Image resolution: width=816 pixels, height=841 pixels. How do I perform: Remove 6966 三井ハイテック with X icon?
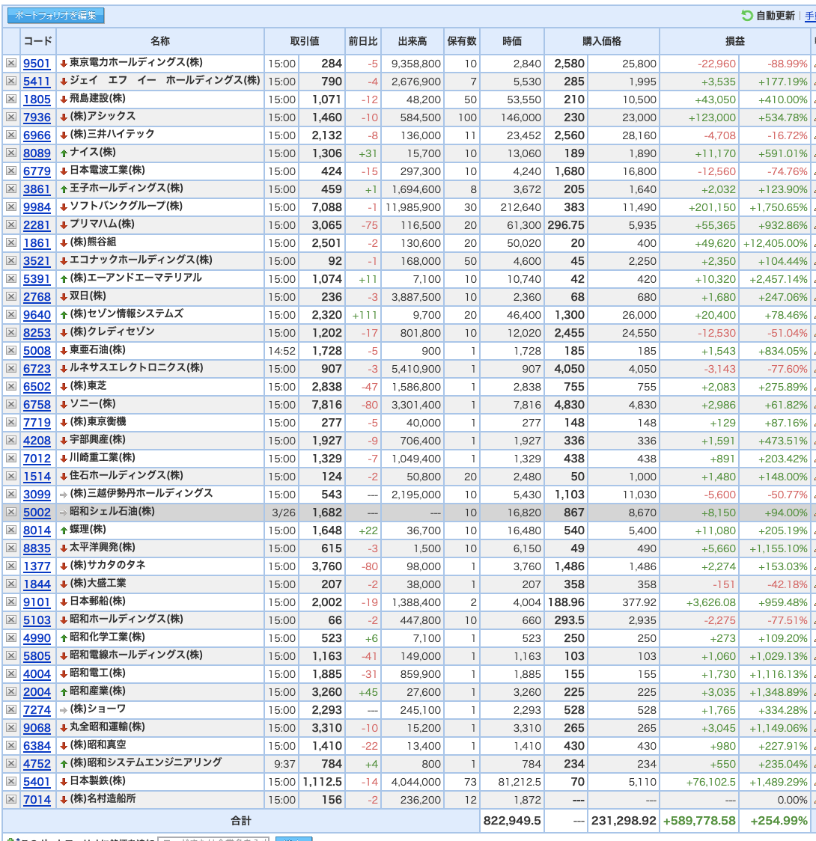[x=10, y=135]
